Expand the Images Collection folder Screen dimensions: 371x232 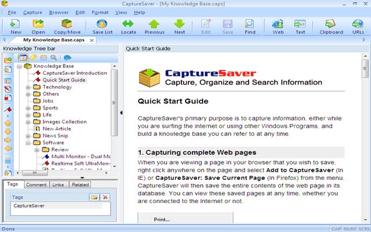coord(28,122)
